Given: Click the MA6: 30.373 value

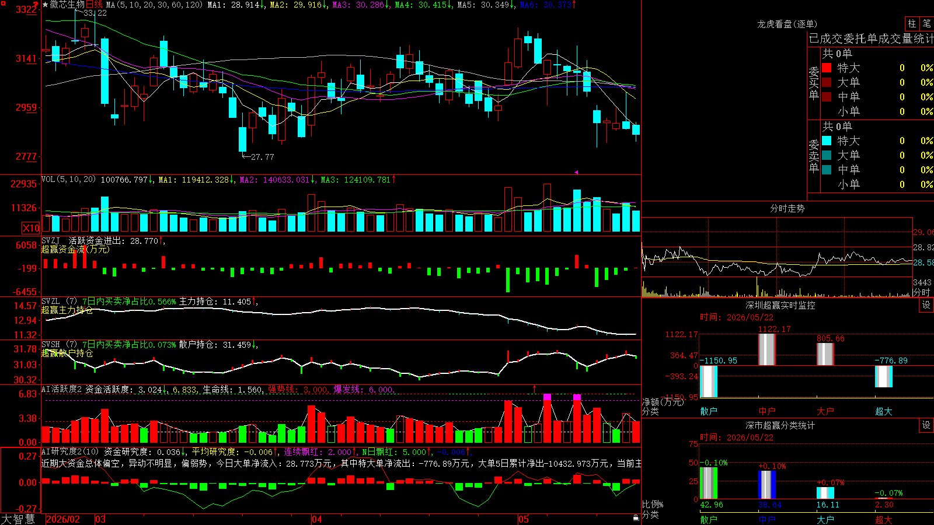Looking at the screenshot, I should tap(548, 5).
